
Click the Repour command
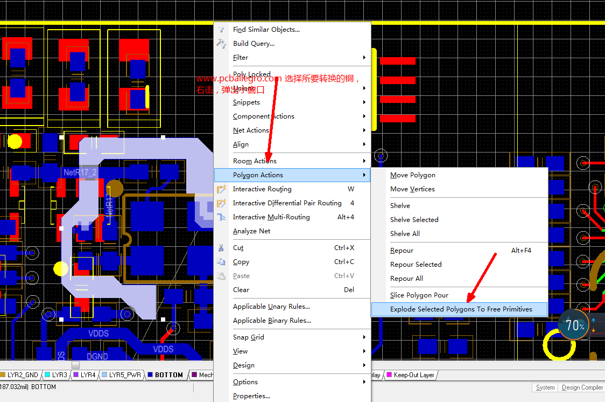459,251
